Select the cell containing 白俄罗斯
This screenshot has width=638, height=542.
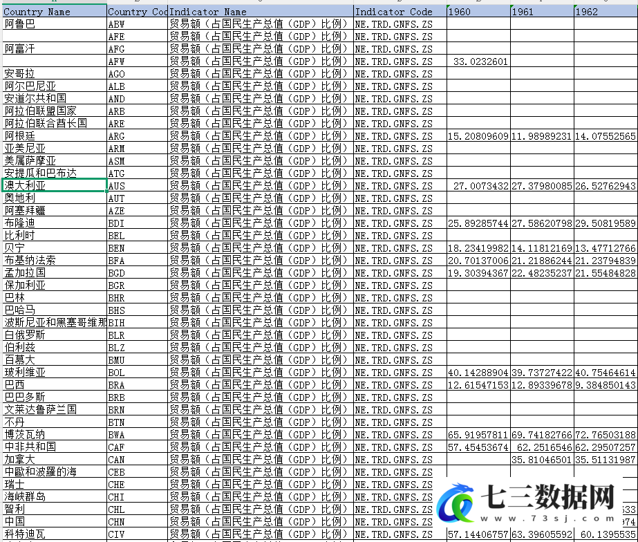54,335
